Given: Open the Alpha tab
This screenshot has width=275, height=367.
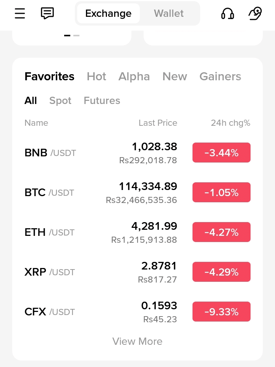Looking at the screenshot, I should (x=134, y=76).
